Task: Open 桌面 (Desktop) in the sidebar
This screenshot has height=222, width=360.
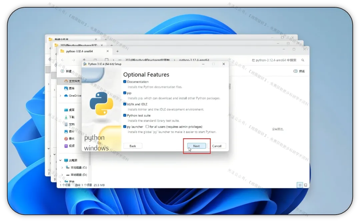Action: 69,110
